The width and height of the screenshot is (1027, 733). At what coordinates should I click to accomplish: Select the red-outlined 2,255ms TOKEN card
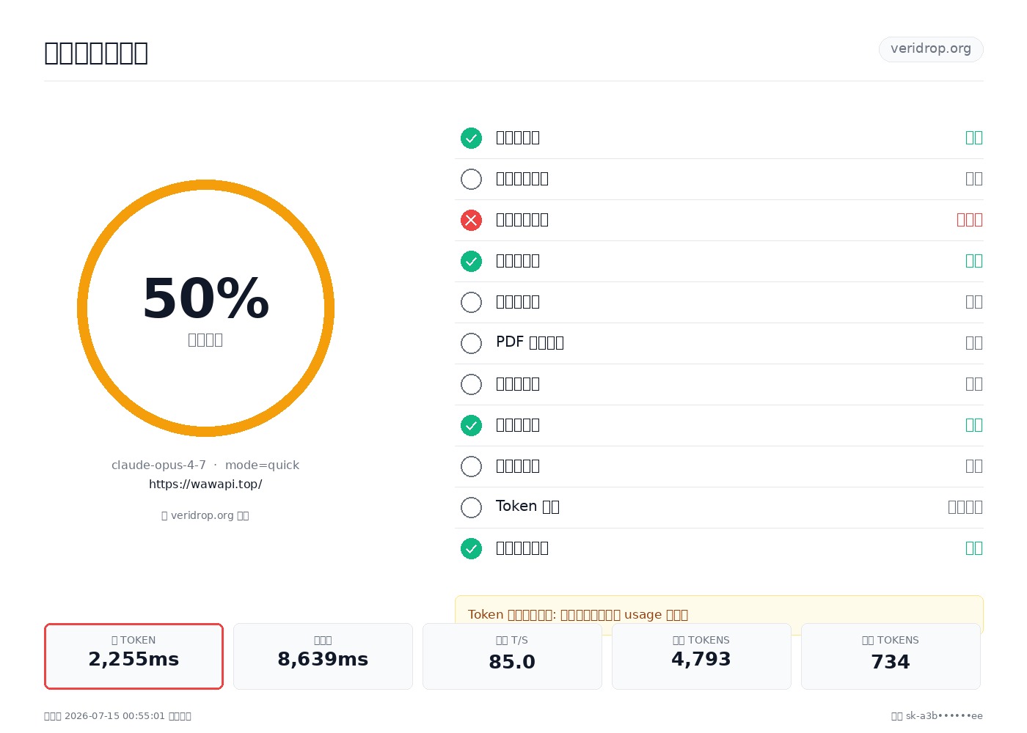(x=134, y=656)
